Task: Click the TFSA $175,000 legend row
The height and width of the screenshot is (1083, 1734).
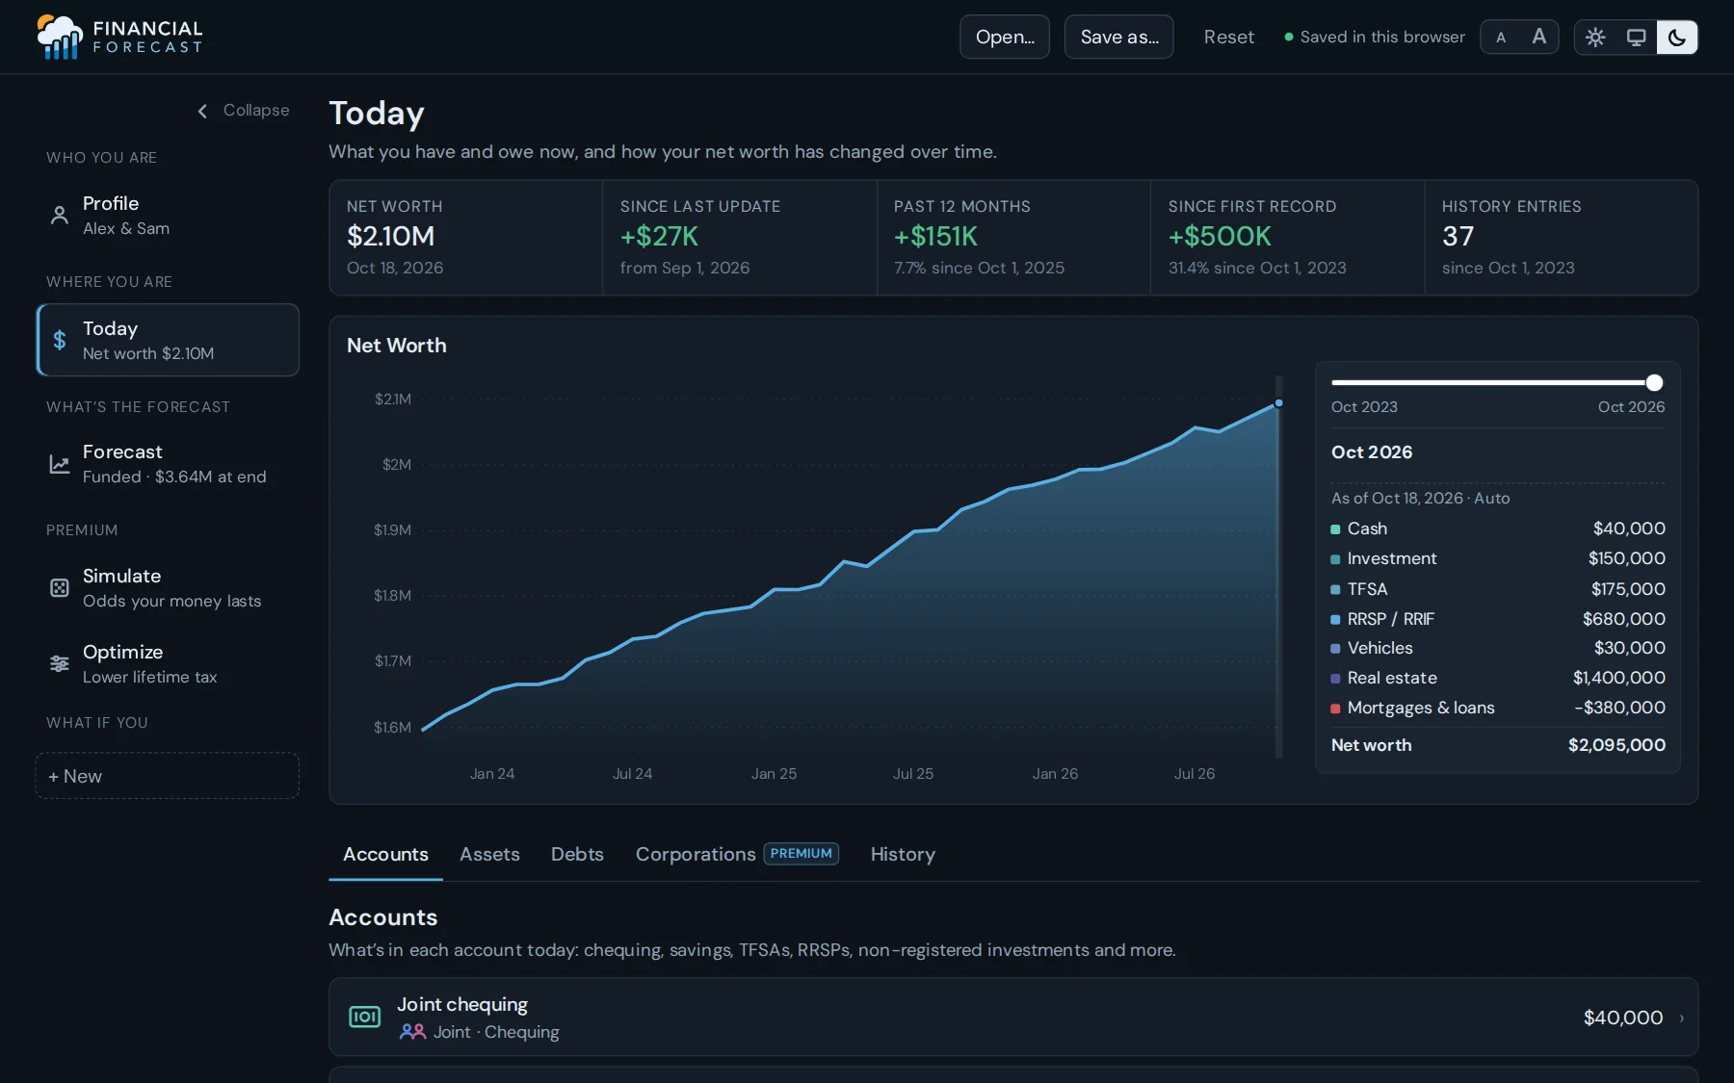Action: pos(1498,589)
